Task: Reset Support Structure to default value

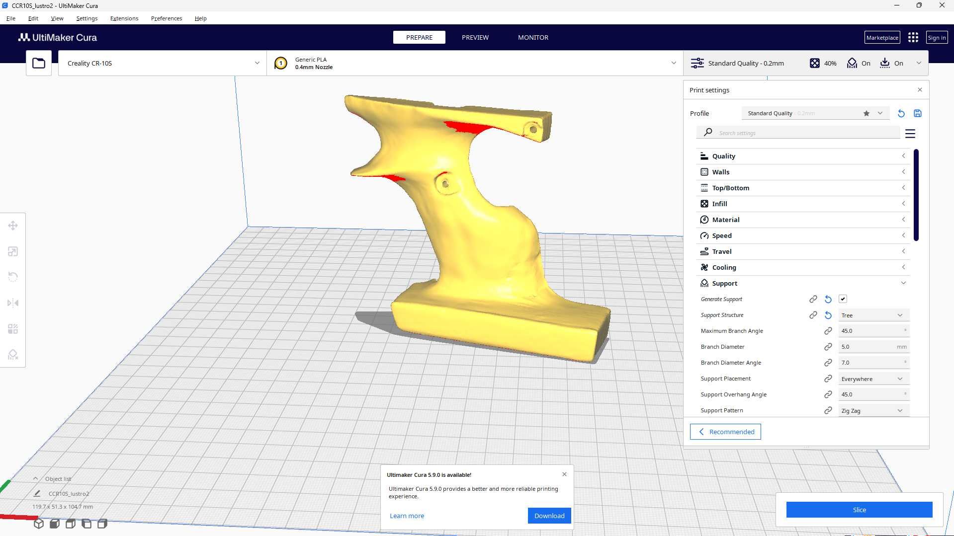Action: coord(828,315)
